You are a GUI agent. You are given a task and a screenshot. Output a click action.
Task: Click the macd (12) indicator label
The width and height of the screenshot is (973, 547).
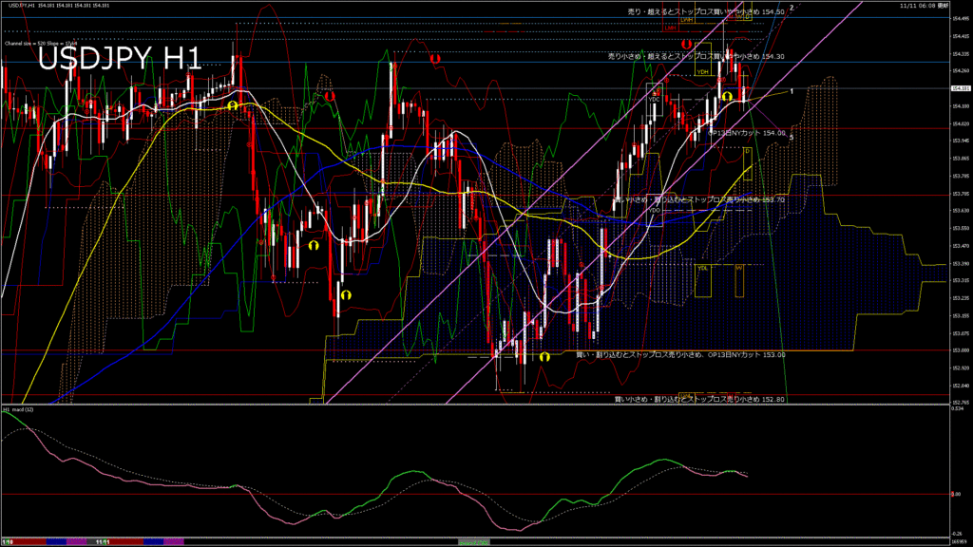click(x=19, y=409)
